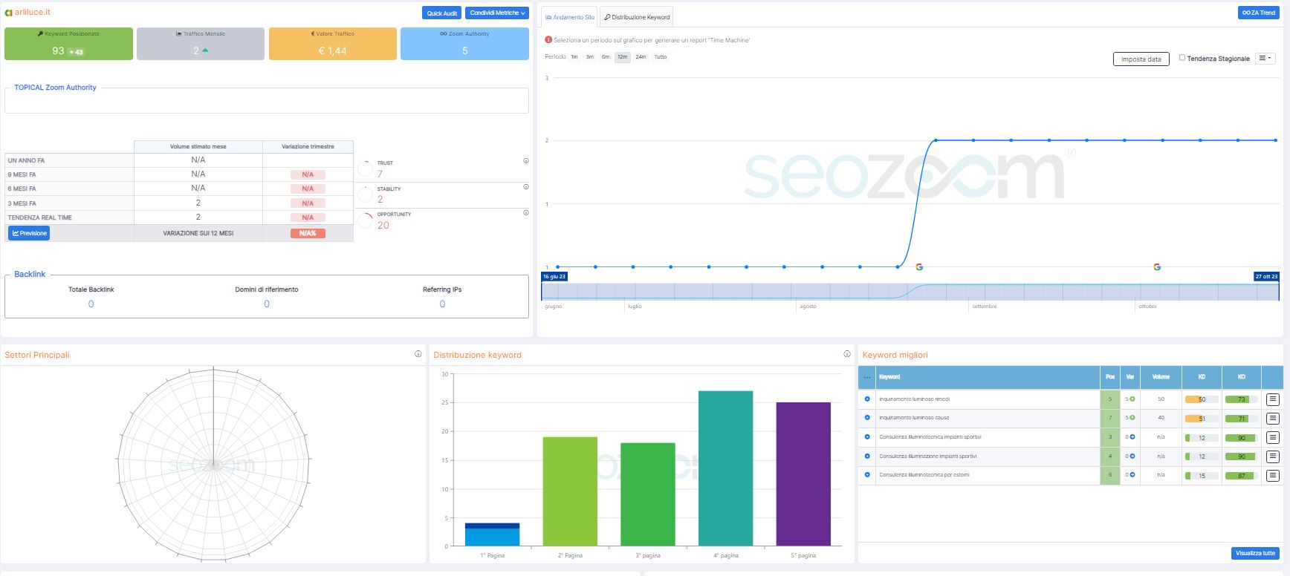Viewport: 1290px width, 576px height.
Task: Click the Visualizza tutte button
Action: pyautogui.click(x=1255, y=553)
